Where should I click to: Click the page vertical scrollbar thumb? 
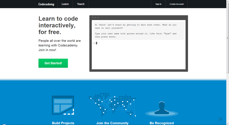click(x=228, y=38)
